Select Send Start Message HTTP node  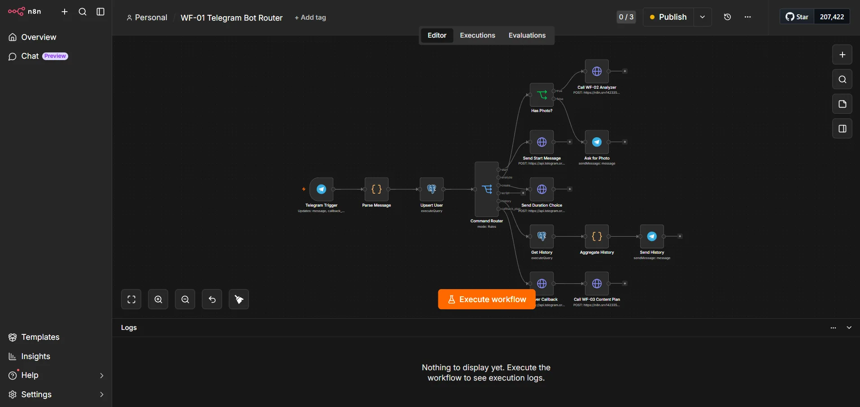tap(541, 142)
